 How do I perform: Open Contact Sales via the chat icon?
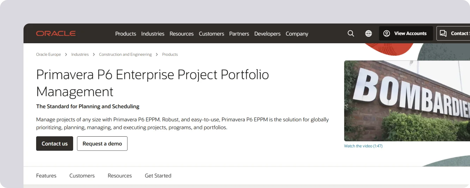click(443, 33)
